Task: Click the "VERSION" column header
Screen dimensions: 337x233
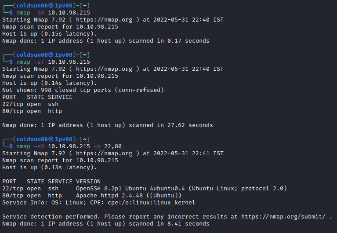Action: (88, 182)
